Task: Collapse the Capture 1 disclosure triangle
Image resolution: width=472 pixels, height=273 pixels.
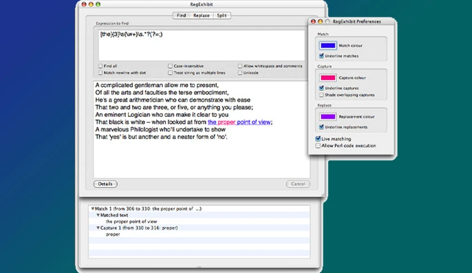Action: pos(98,228)
